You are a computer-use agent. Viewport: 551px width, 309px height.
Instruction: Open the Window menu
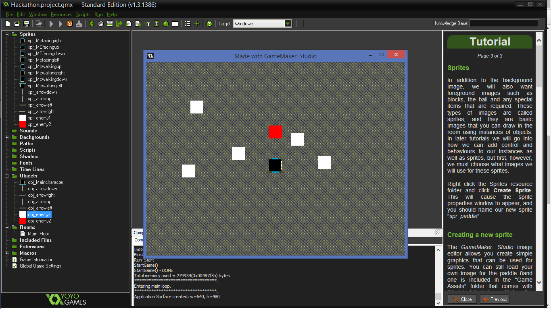(x=38, y=14)
